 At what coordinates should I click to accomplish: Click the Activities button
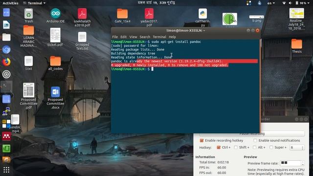(10, 3)
